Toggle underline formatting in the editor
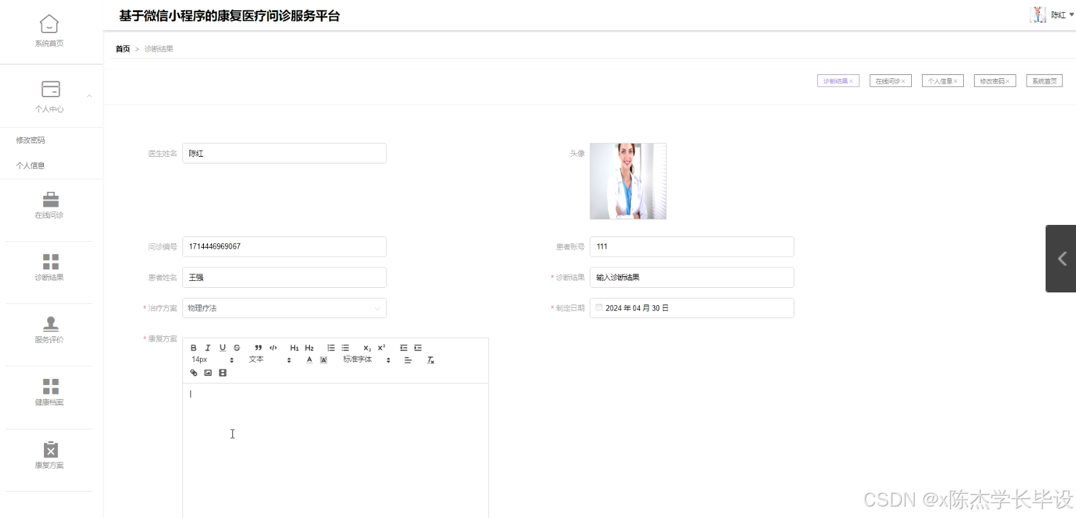Image resolution: width=1076 pixels, height=518 pixels. coord(222,348)
